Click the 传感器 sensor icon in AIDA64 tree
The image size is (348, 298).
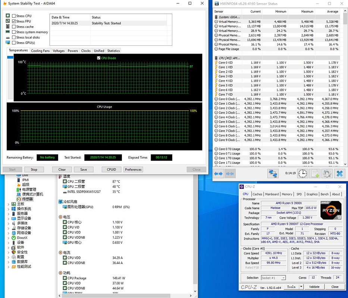tap(19, 199)
